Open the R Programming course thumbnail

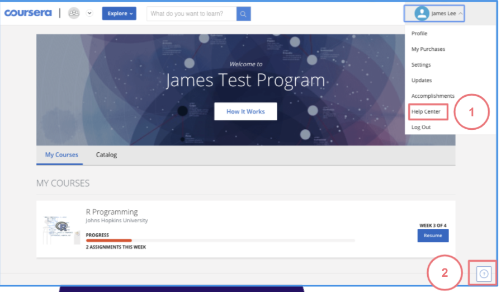click(x=62, y=230)
